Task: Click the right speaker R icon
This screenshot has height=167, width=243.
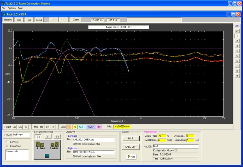Action: (x=57, y=144)
